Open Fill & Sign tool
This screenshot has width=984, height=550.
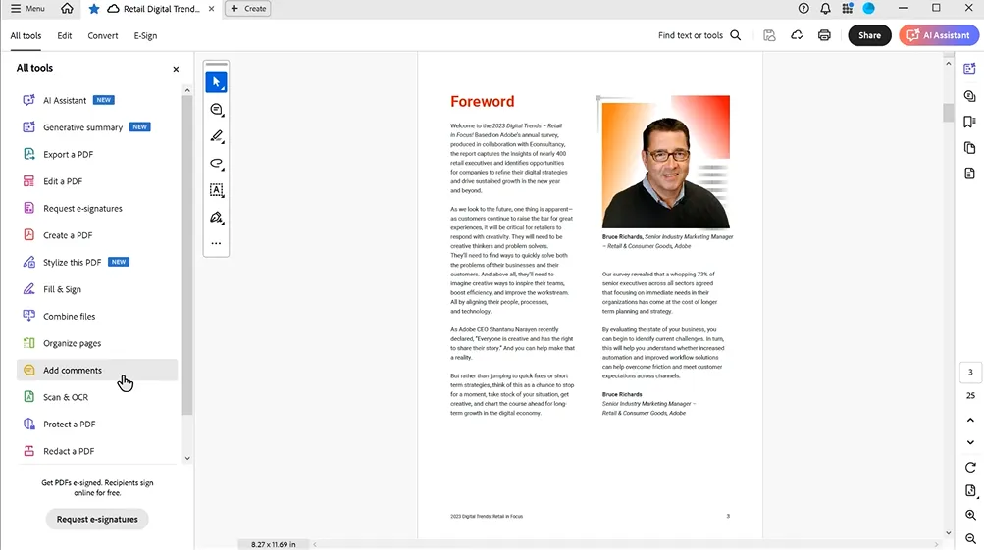click(x=97, y=289)
